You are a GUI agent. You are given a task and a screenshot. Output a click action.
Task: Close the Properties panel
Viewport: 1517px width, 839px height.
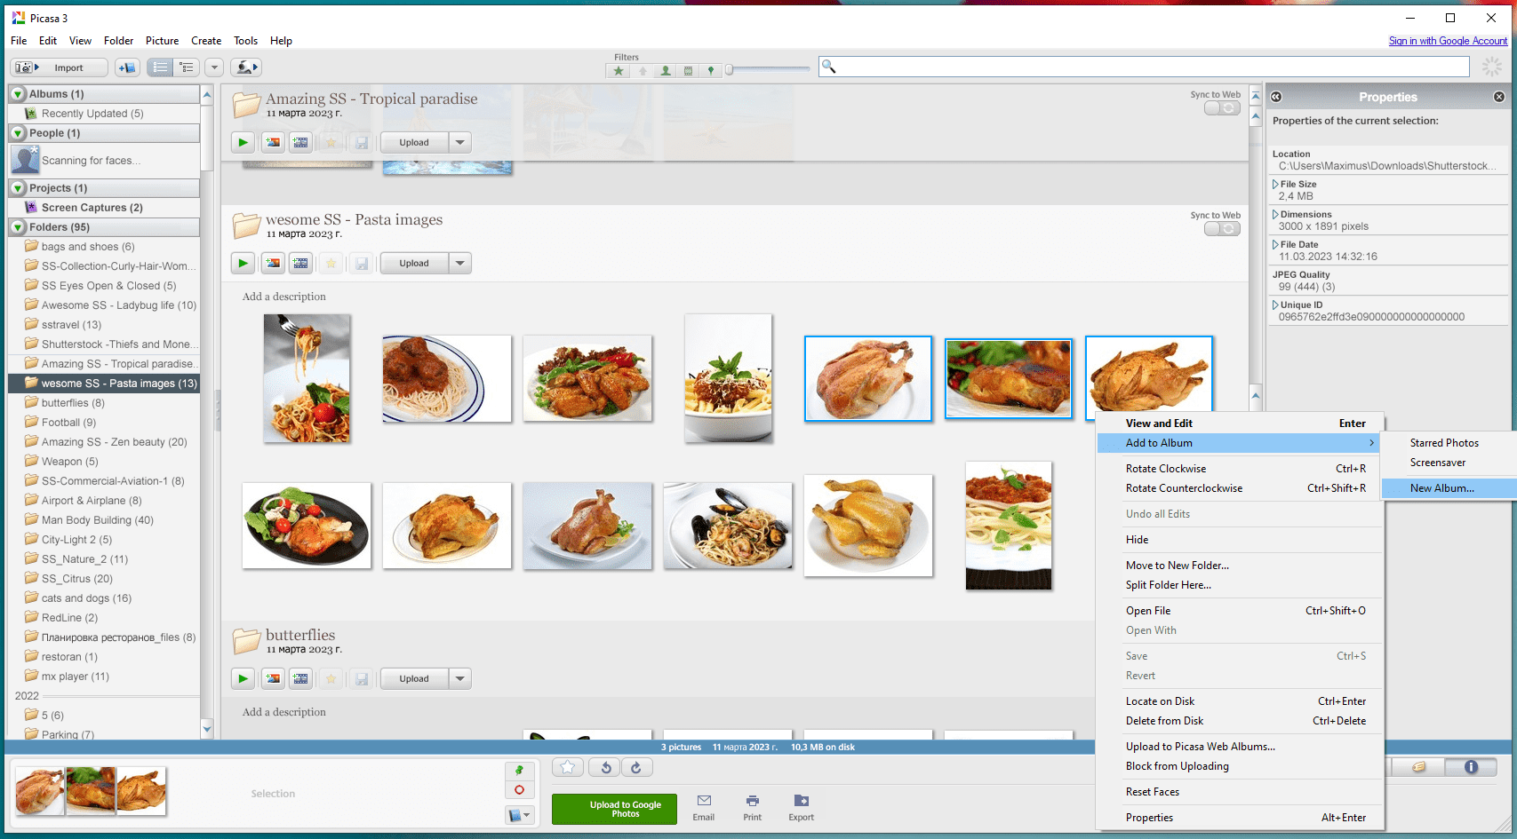(x=1499, y=97)
